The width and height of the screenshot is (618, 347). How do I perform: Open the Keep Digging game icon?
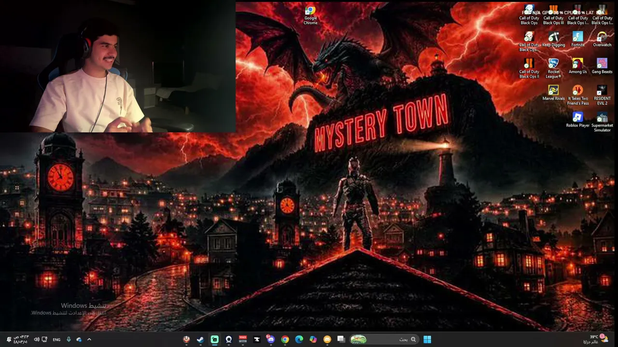(553, 40)
